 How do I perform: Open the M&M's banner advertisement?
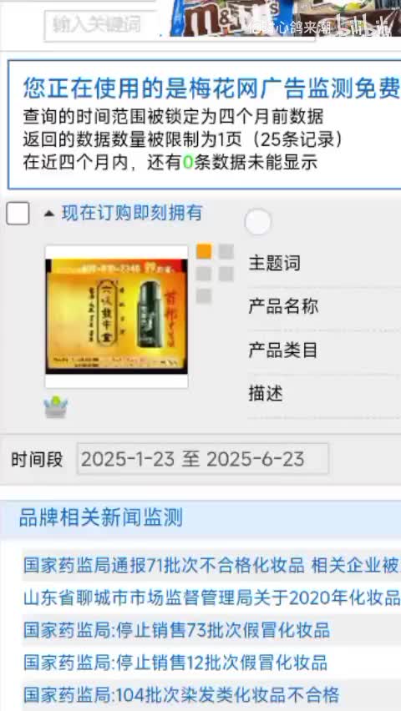point(285,18)
